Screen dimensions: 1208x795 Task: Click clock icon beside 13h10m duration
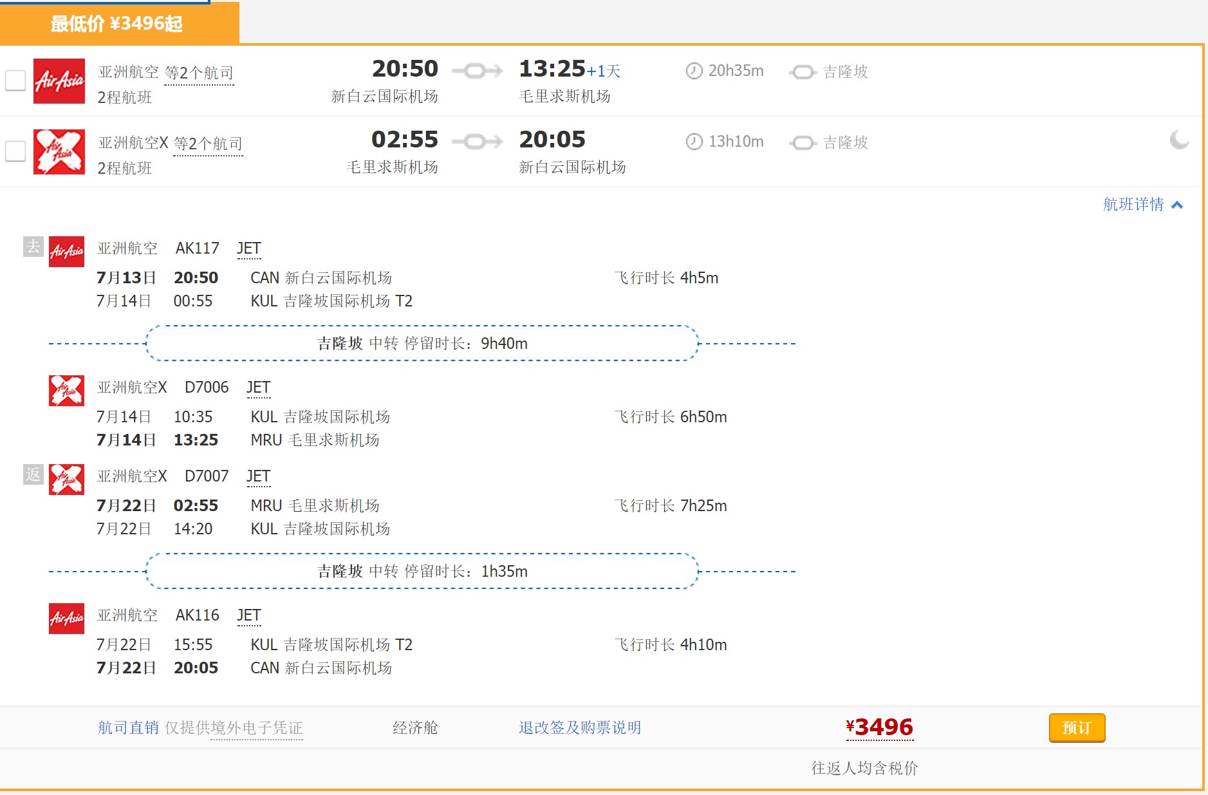[694, 142]
